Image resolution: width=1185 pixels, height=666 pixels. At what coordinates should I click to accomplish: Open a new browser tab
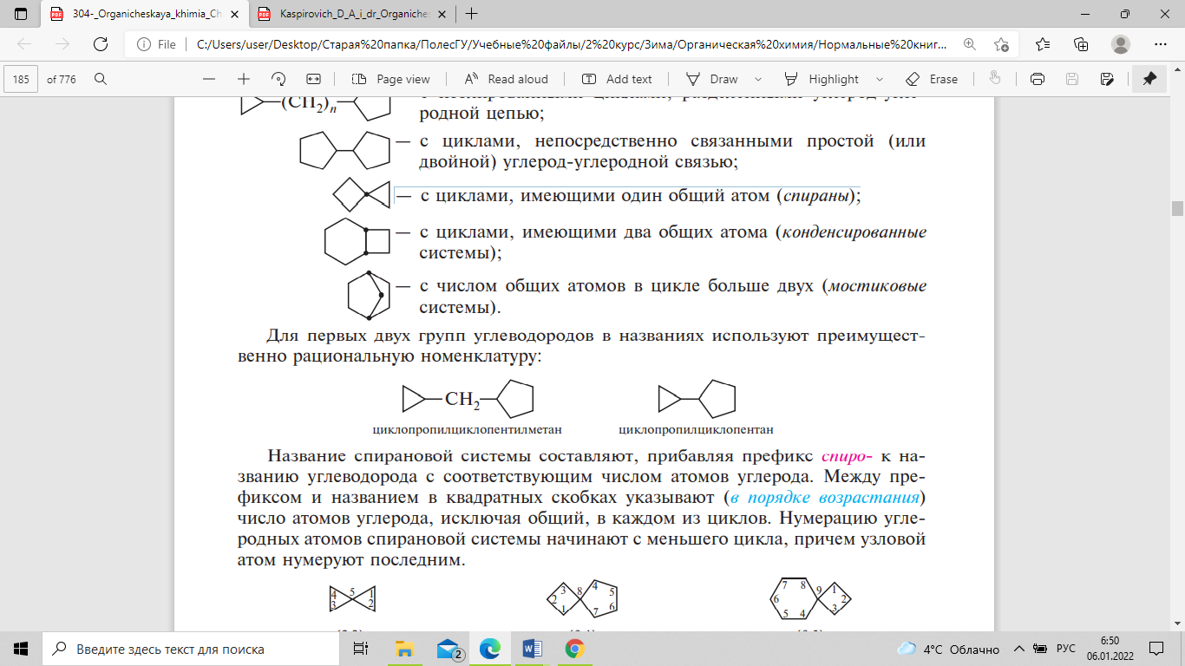(472, 14)
